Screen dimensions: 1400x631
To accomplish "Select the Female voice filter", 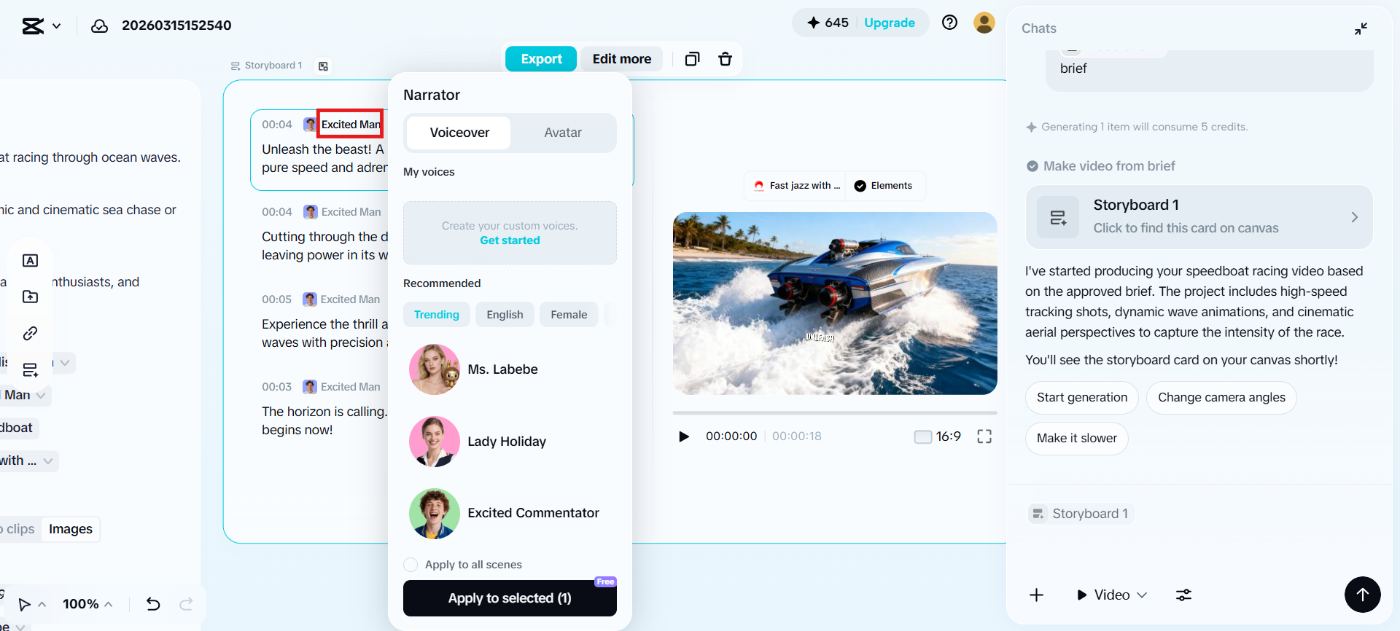I will click(569, 315).
